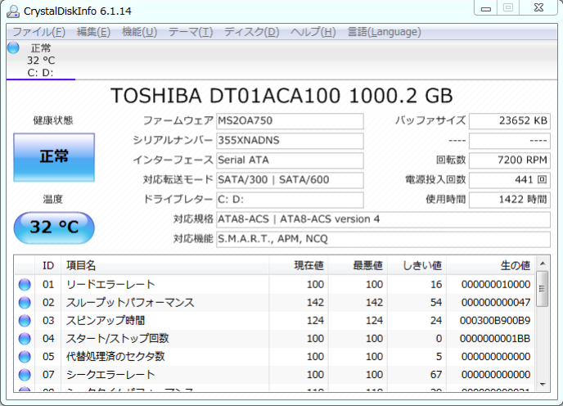Click threshold value 54 in row 02

point(436,303)
